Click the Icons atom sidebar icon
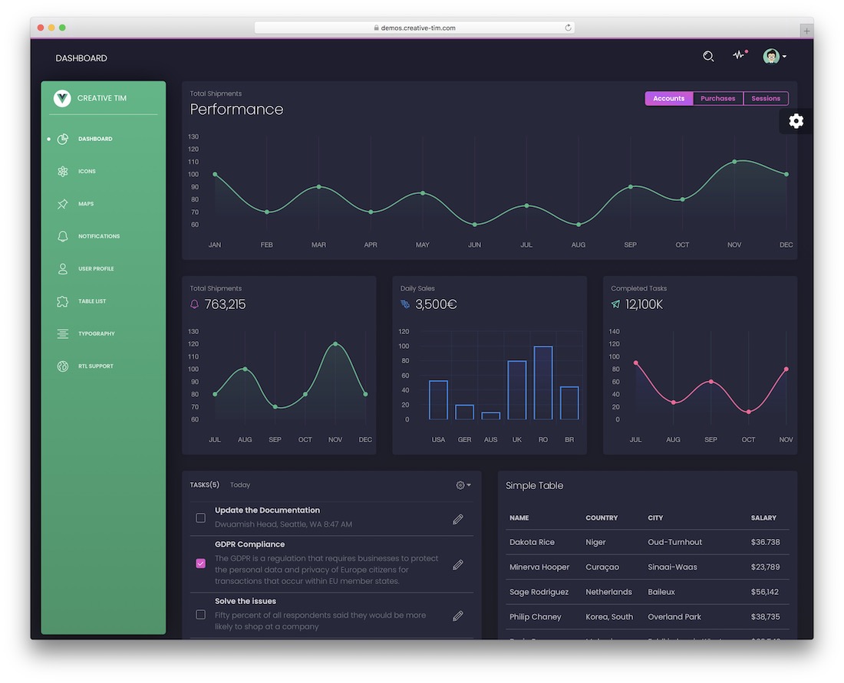844x683 pixels. pyautogui.click(x=62, y=171)
